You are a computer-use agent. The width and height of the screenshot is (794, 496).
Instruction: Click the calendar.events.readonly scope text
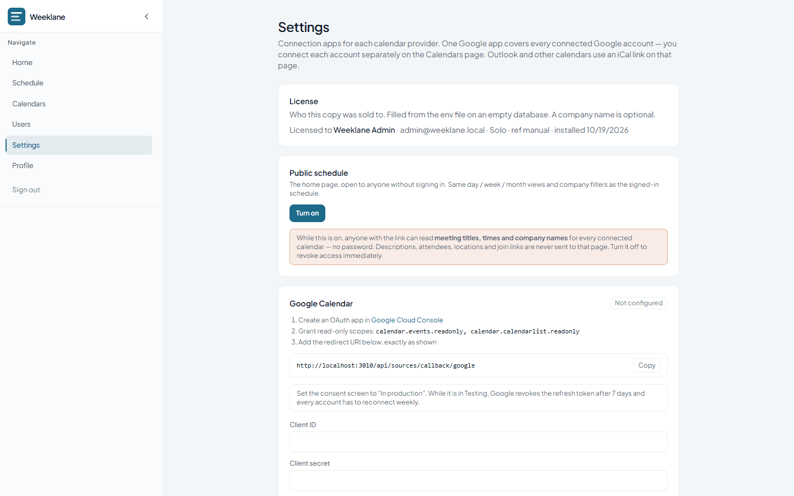(420, 331)
